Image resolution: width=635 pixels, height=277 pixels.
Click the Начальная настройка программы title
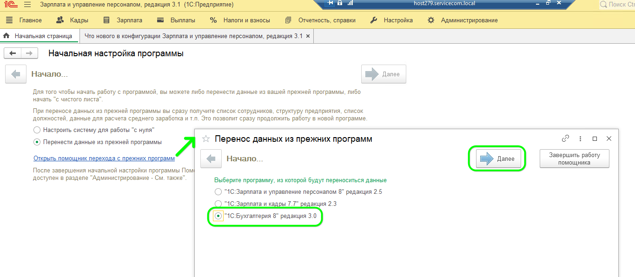tap(116, 53)
